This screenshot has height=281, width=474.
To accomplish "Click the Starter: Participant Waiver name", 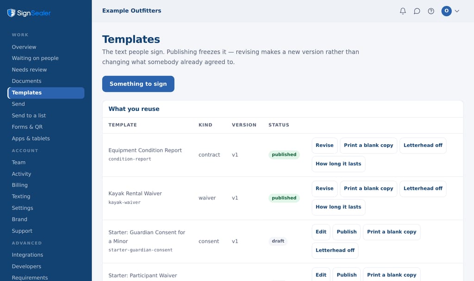I will (143, 275).
